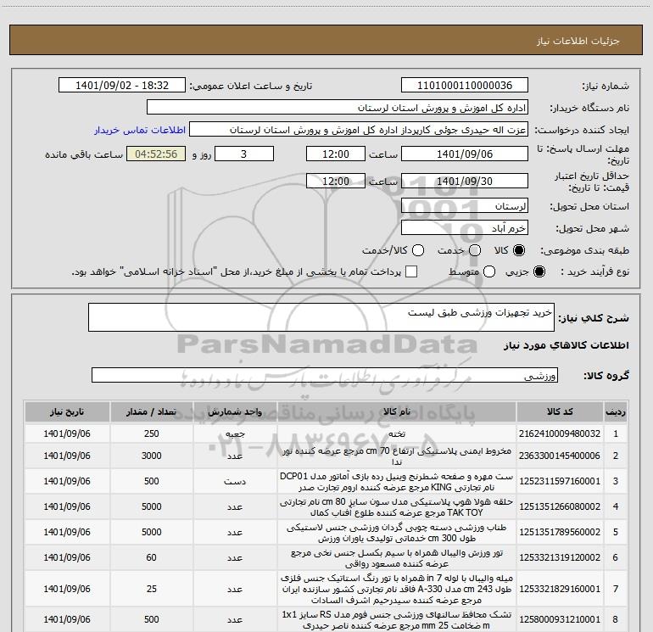Image resolution: width=653 pixels, height=632 pixels.
Task: Click the کد کالا column header
Action: coord(560,411)
